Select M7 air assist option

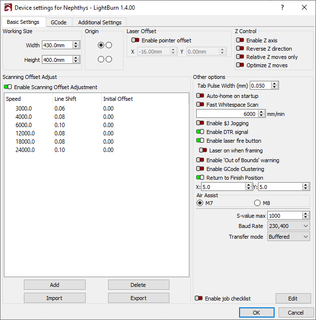pyautogui.click(x=200, y=203)
